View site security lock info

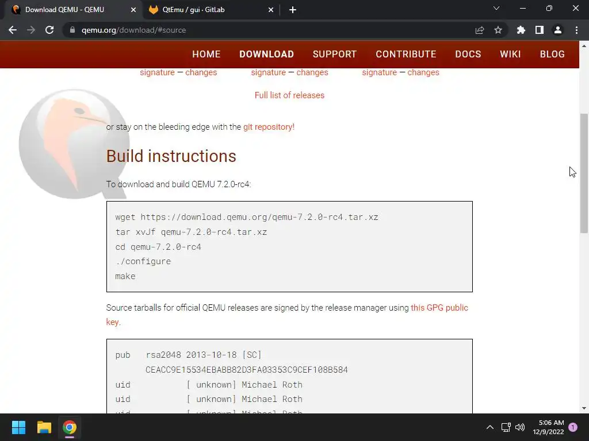tap(72, 30)
